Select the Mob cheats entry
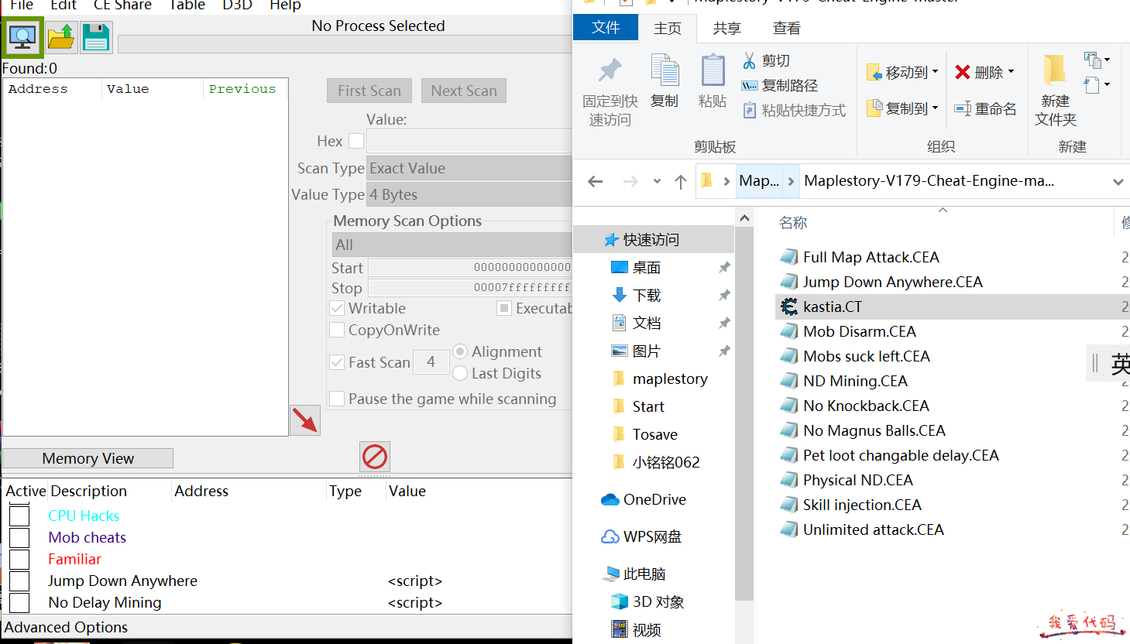 87,537
